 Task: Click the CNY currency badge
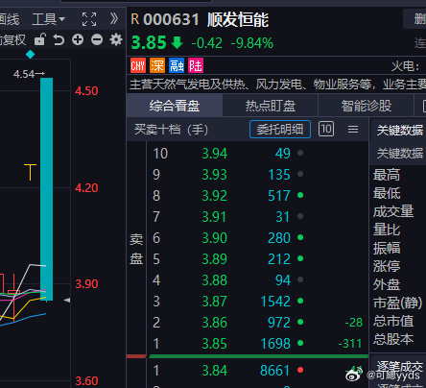point(138,66)
